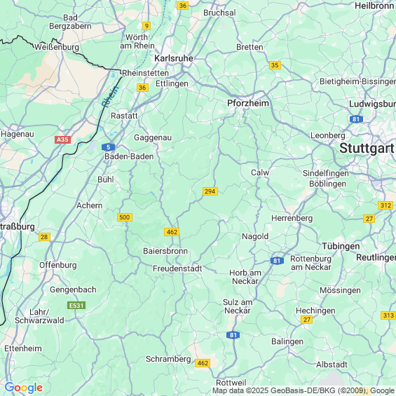The height and width of the screenshot is (396, 396).
Task: Click the blue 5 autobahn shield near Baden-Baden
Action: [x=109, y=147]
